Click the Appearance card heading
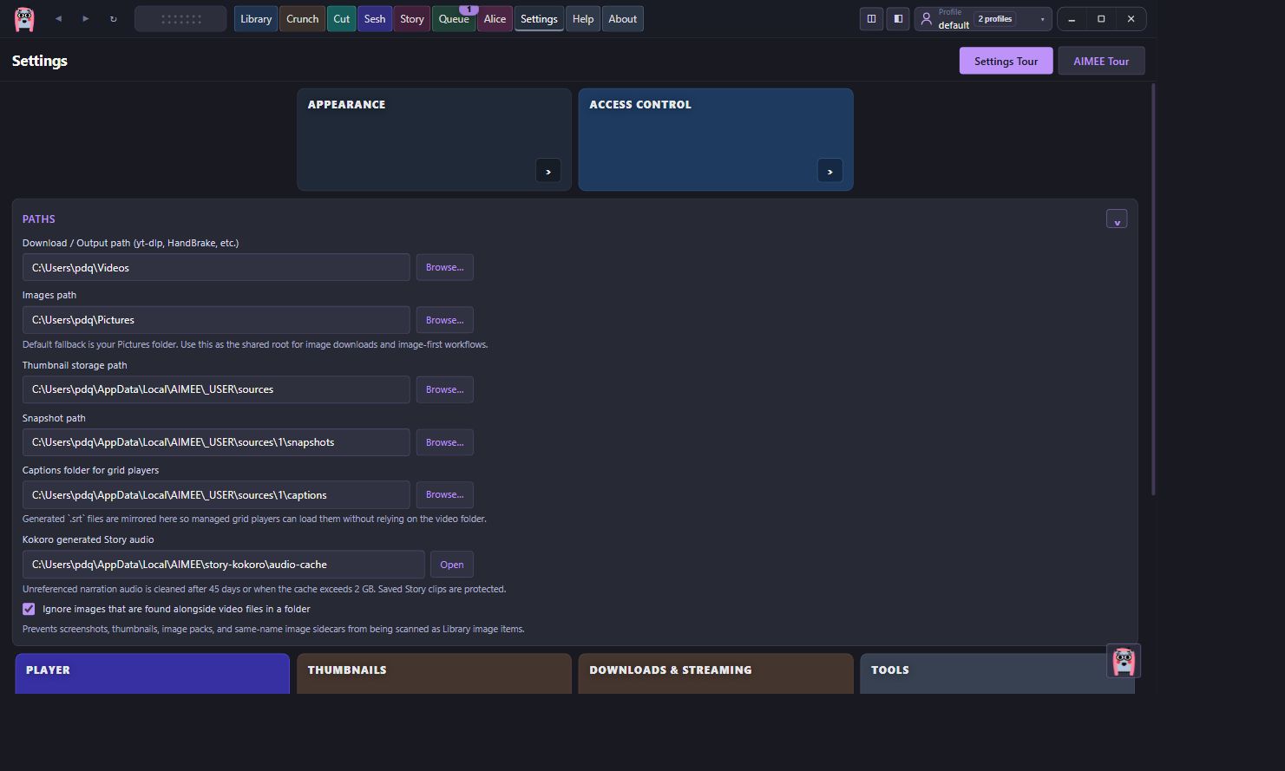1285x771 pixels. coord(346,104)
